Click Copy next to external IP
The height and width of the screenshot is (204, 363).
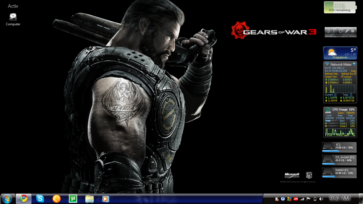click(353, 71)
